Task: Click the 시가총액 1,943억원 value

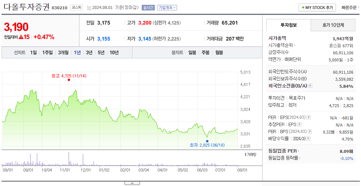Action: (343, 39)
